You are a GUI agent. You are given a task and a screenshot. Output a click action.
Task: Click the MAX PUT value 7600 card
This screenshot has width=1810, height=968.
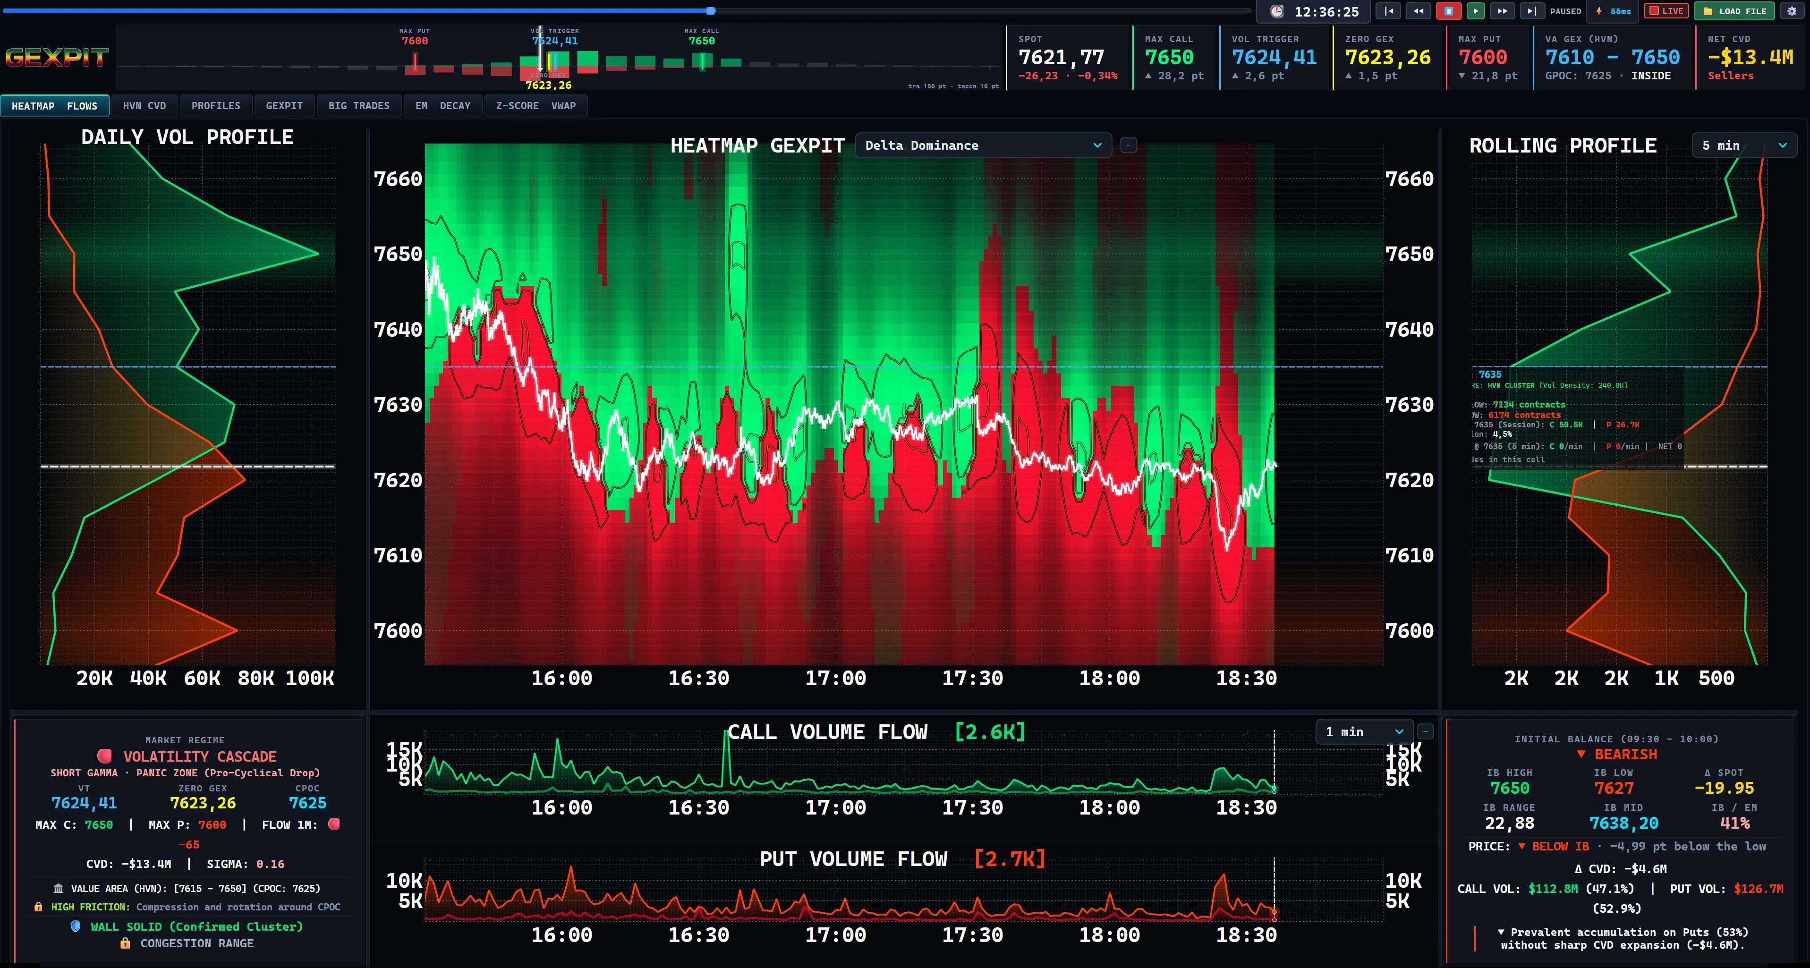point(1488,58)
